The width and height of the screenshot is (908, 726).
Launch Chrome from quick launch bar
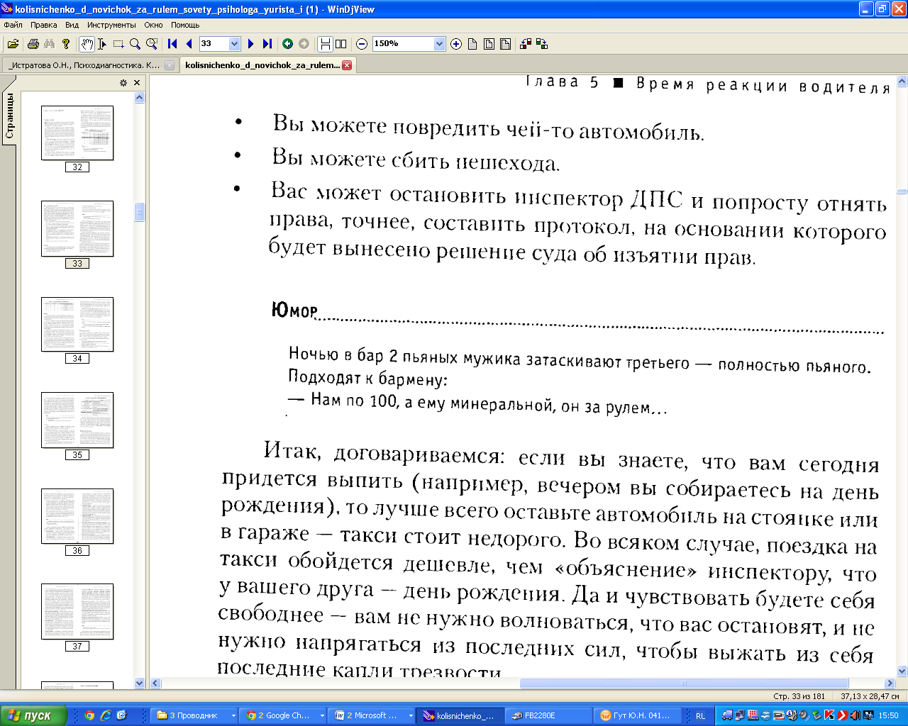(89, 715)
